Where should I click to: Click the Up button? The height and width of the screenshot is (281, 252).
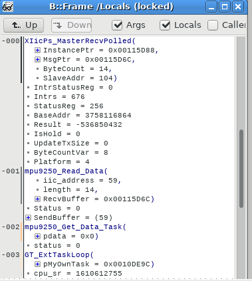(23, 25)
